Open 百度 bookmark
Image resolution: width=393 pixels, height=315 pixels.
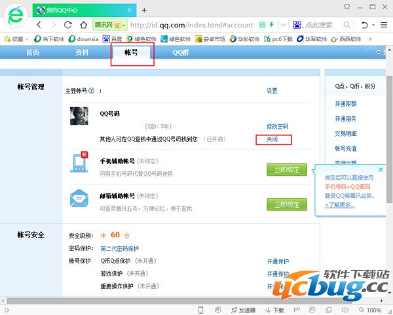coord(112,39)
